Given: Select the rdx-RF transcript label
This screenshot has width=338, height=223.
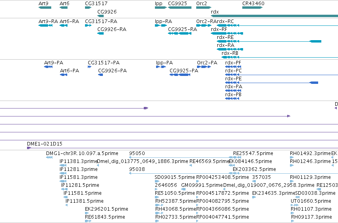Looking at the screenshot, I should (x=219, y=29).
